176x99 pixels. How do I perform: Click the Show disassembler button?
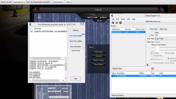click(76, 35)
